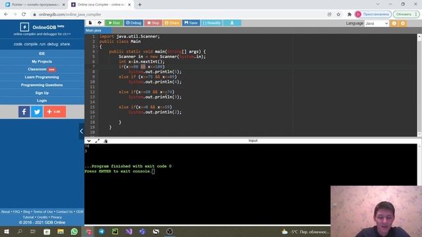422x237 pixels.
Task: Open the Credits footer link
Action: pyautogui.click(x=42, y=217)
